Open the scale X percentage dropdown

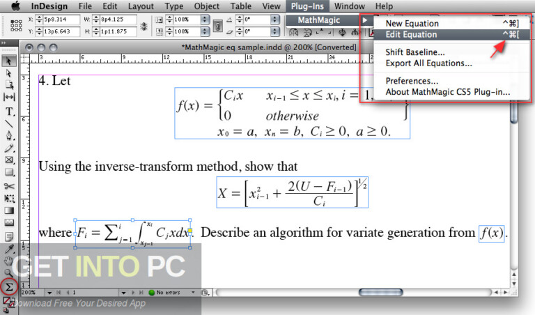tap(205, 20)
